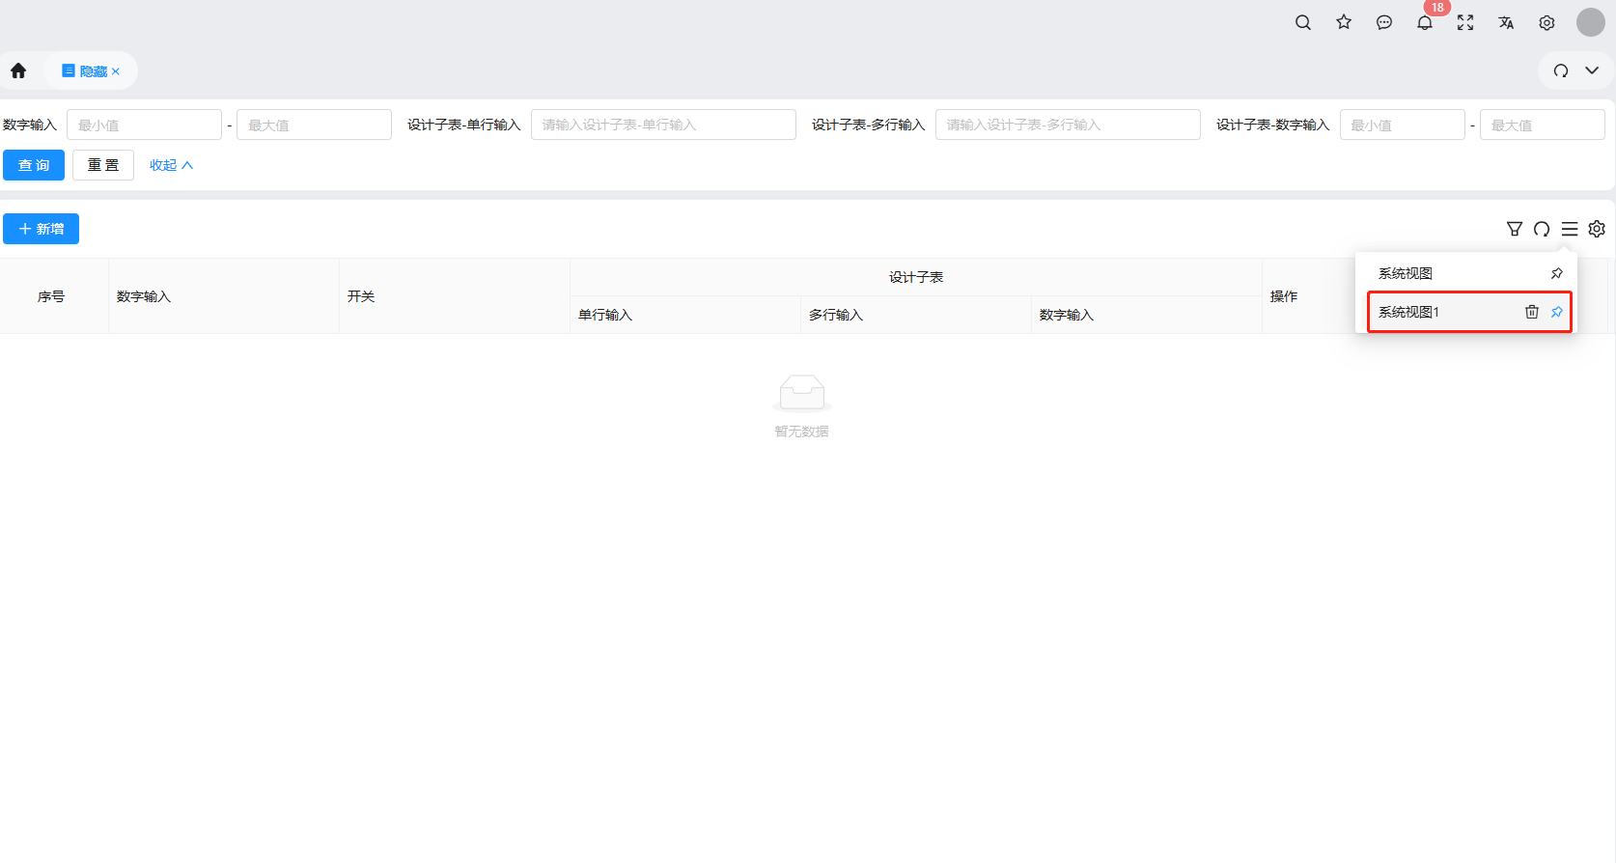
Task: Focus the 设计子表-多行输入 field
Action: pyautogui.click(x=1068, y=125)
